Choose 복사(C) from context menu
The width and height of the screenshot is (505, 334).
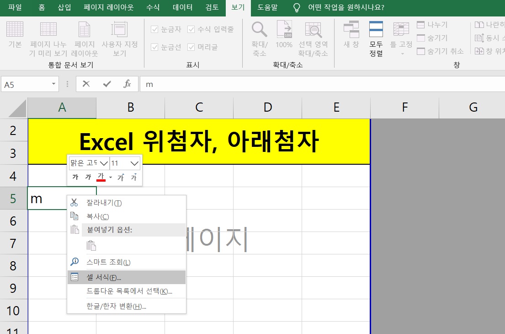click(x=127, y=216)
